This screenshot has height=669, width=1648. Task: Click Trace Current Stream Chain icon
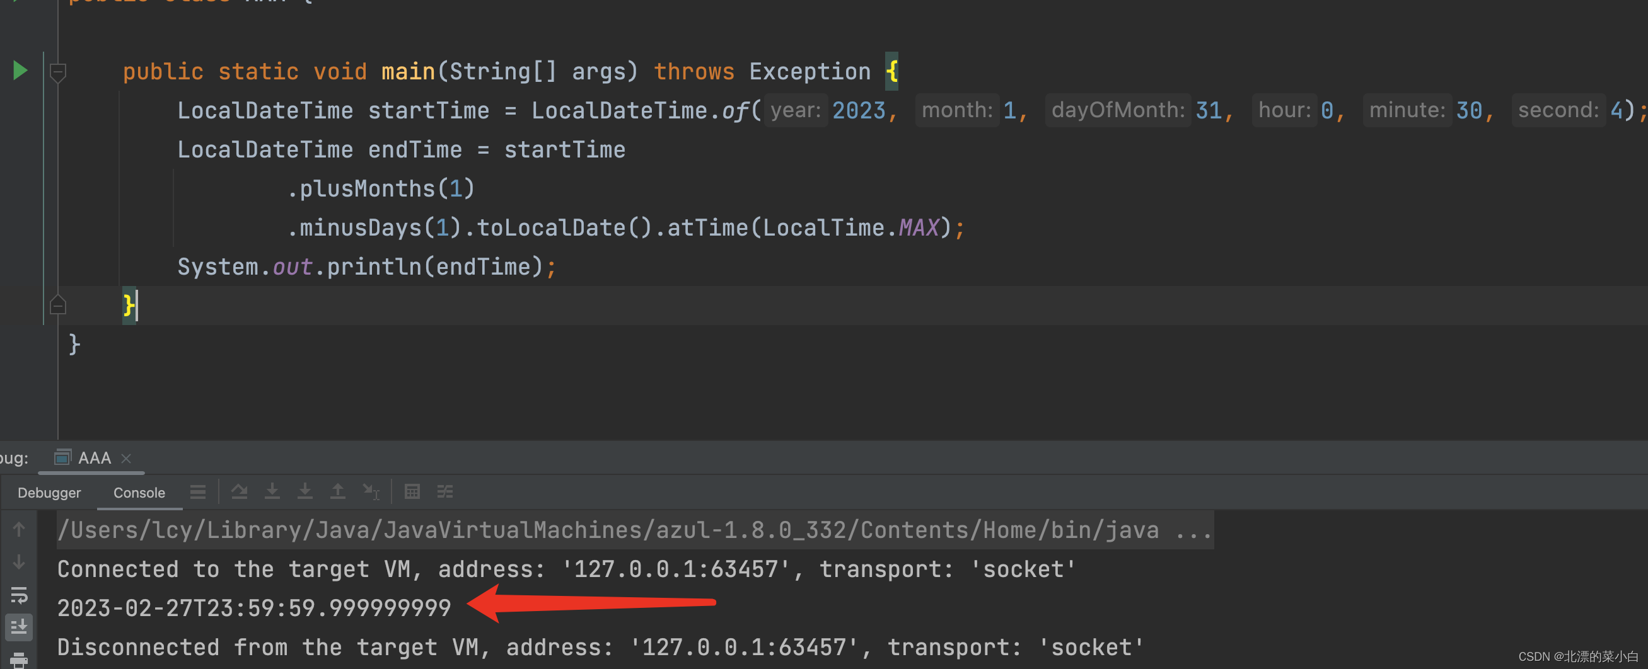444,491
